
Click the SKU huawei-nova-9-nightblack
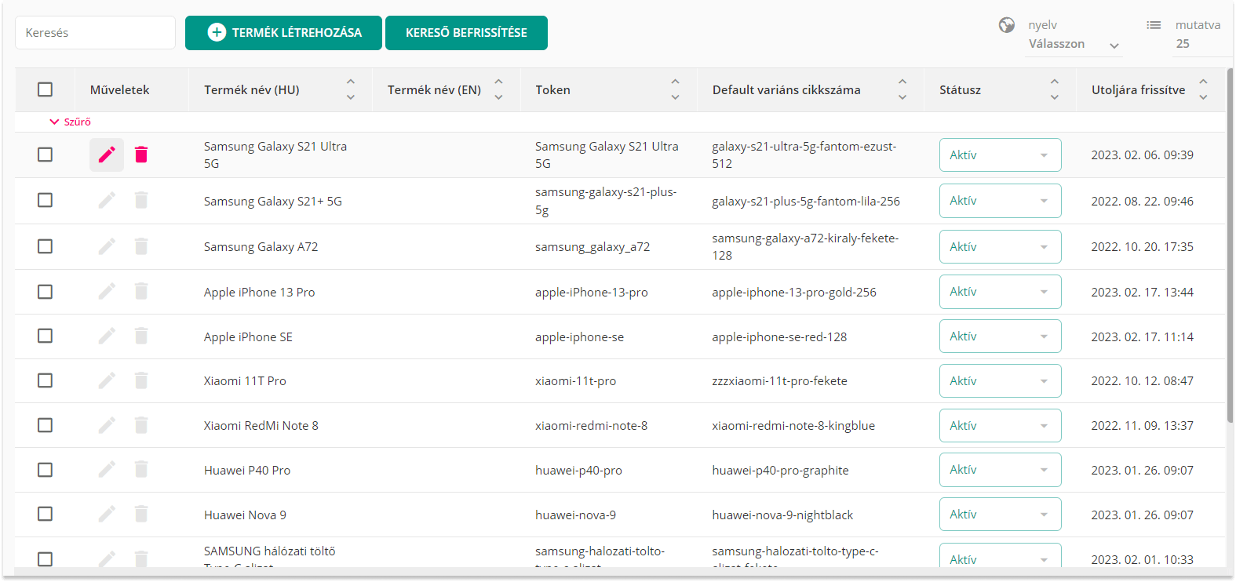coord(782,515)
